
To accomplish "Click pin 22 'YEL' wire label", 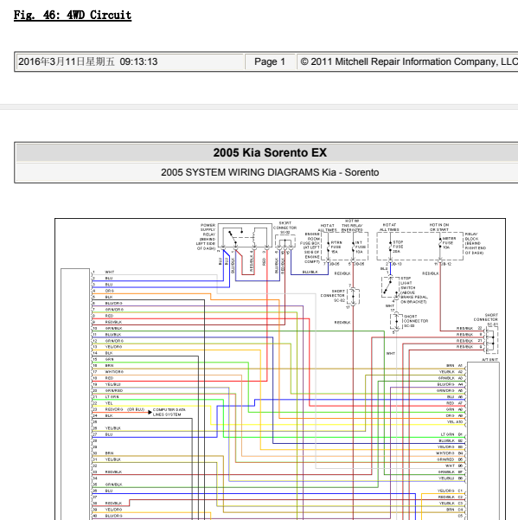I will (x=109, y=403).
